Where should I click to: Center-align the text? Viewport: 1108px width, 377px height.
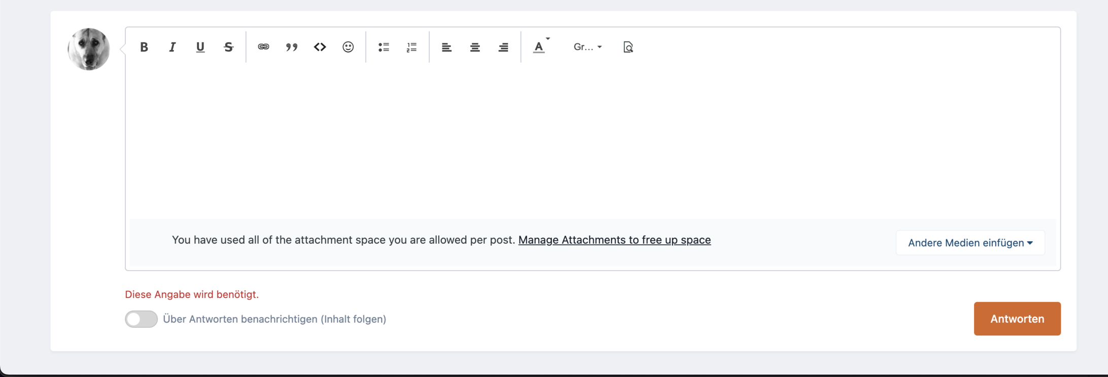pyautogui.click(x=475, y=47)
